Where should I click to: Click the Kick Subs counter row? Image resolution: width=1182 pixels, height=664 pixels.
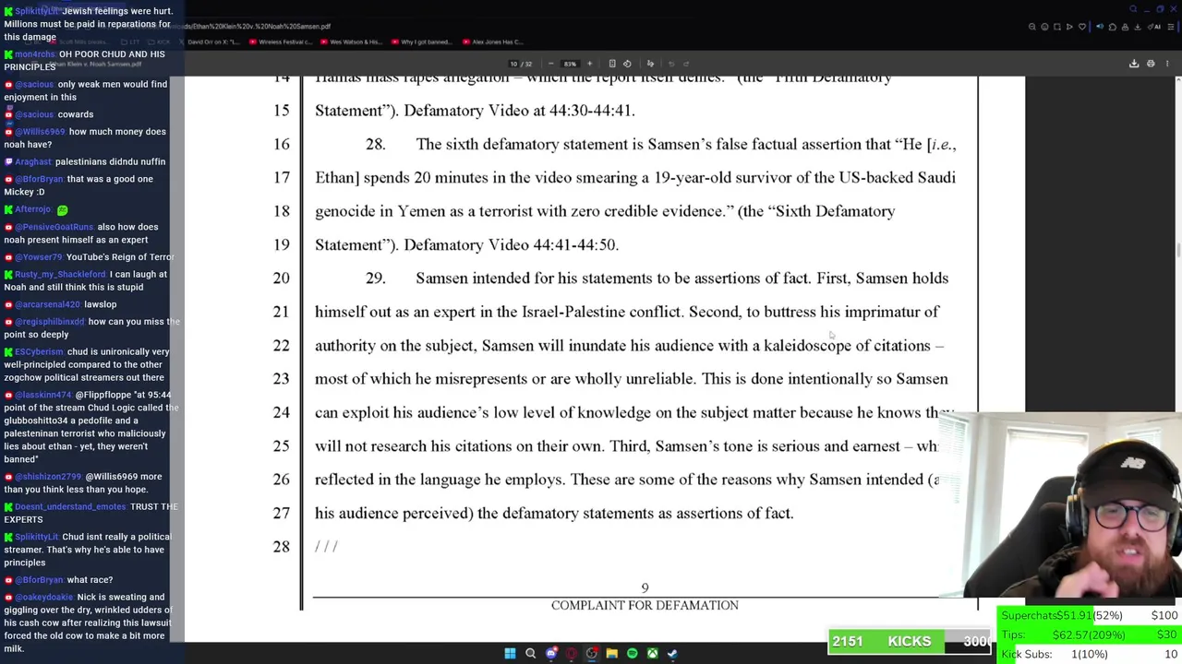click(x=1090, y=654)
